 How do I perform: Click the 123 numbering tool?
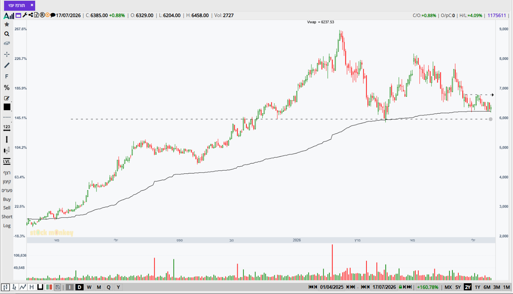[7, 127]
